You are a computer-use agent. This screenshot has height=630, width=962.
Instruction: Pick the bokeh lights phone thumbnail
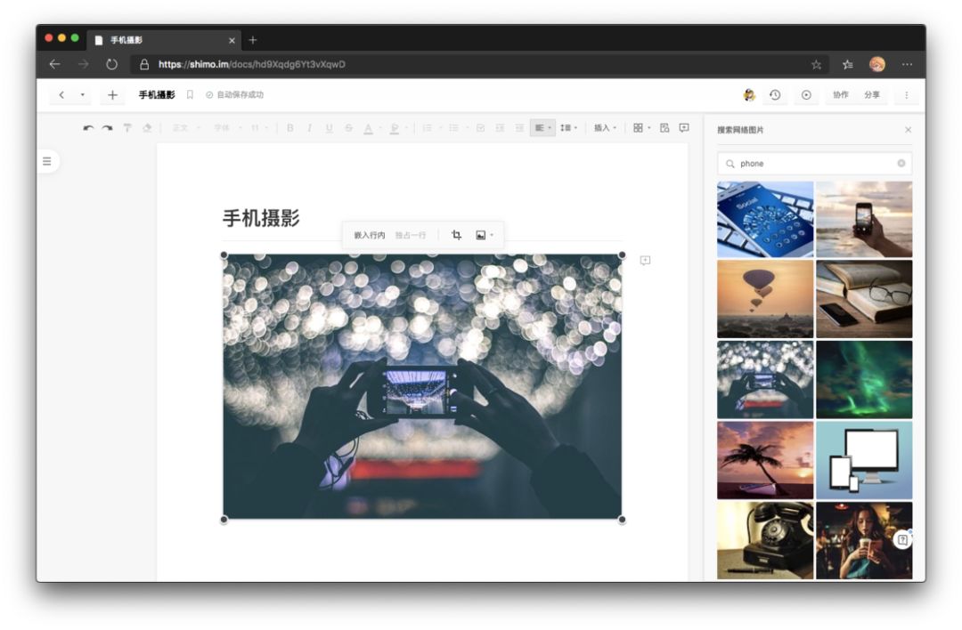pos(765,380)
